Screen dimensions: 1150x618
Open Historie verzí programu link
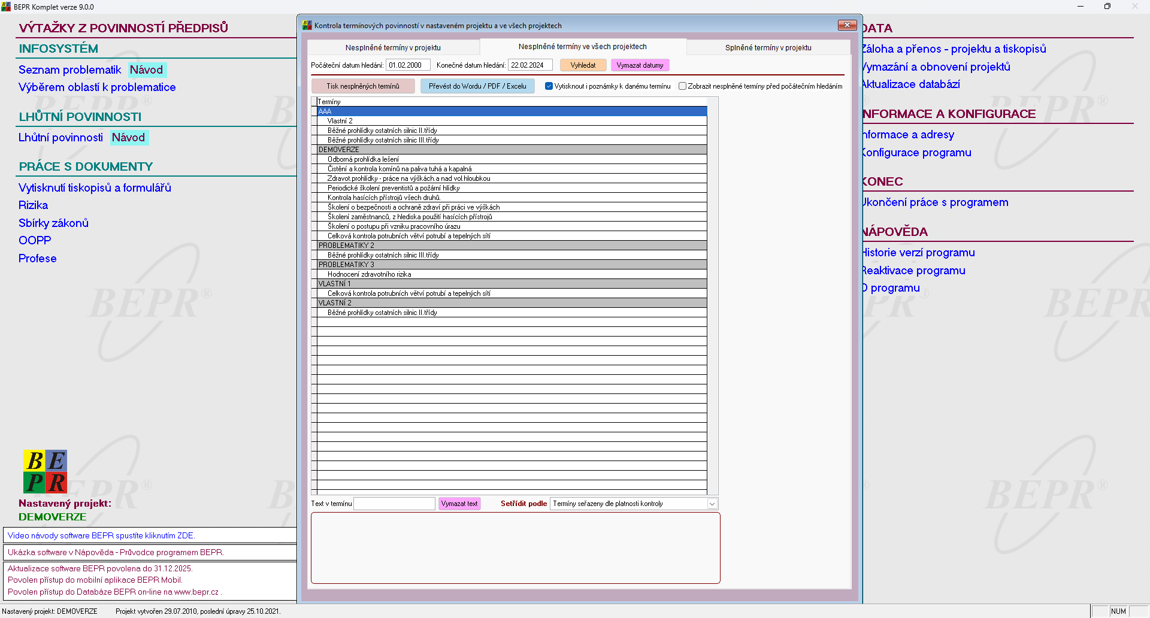click(919, 253)
